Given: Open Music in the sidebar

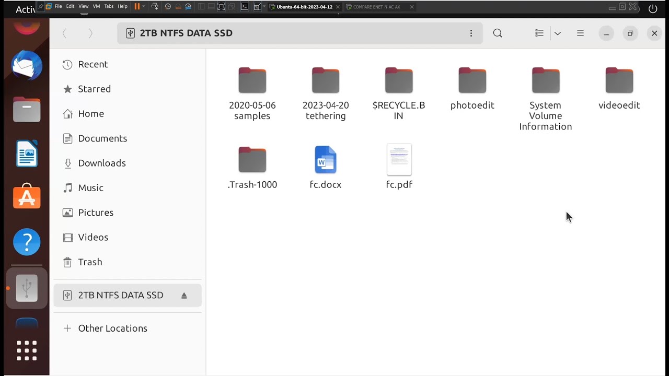Looking at the screenshot, I should coord(128,187).
